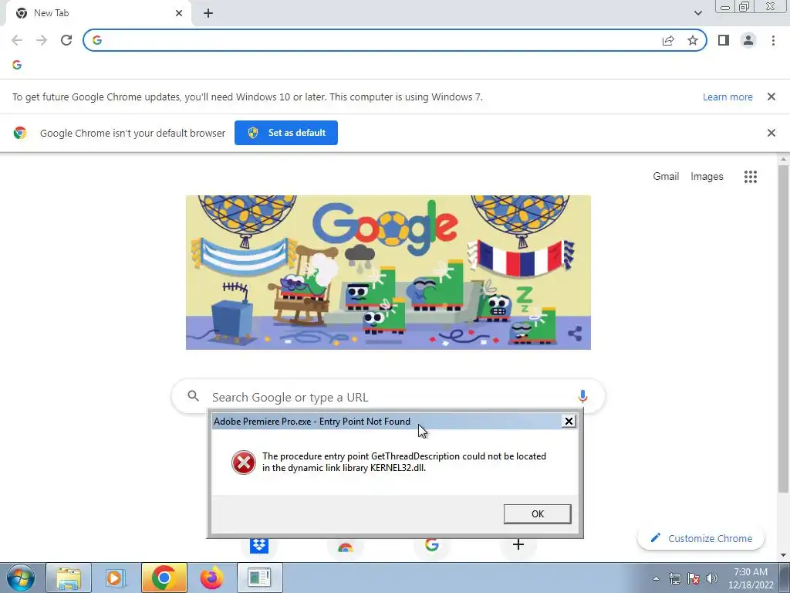Viewport: 790px width, 593px height.
Task: Open the Gmail link
Action: click(x=666, y=177)
